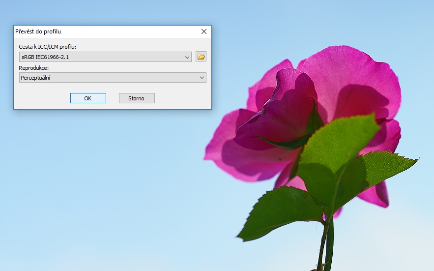Confirm the conversion with OK
434x271 pixels.
(x=88, y=98)
